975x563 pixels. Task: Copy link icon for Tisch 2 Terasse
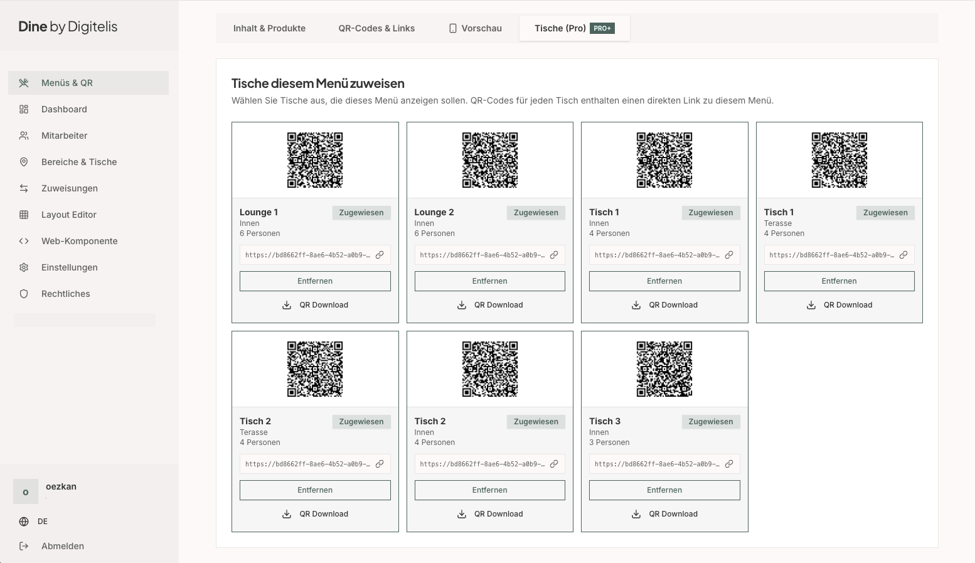click(x=380, y=464)
